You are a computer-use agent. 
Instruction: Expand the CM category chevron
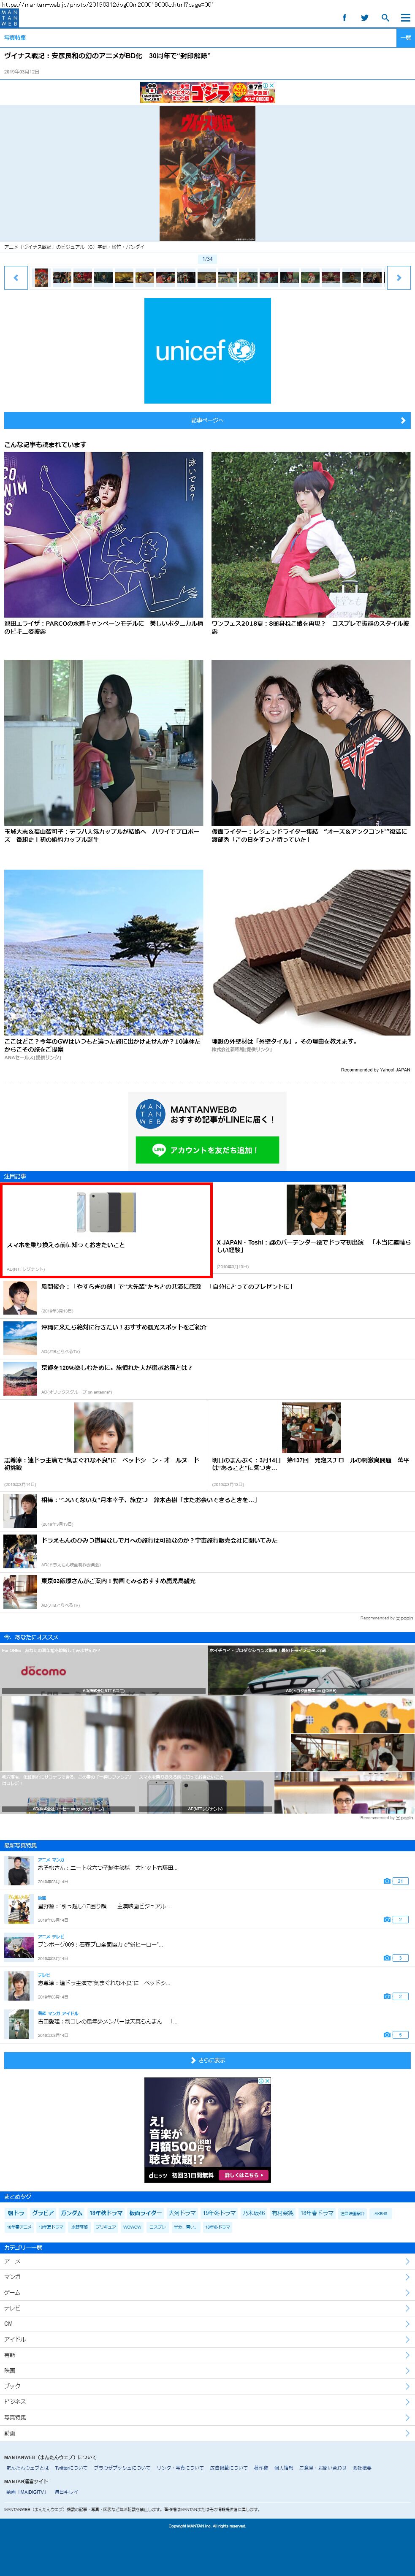pos(407,2323)
